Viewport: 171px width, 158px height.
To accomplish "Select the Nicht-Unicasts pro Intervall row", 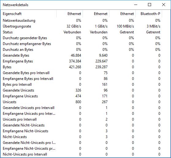I will tap(81, 154).
